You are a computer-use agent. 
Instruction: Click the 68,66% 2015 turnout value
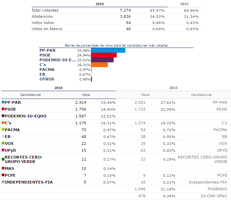191,10
